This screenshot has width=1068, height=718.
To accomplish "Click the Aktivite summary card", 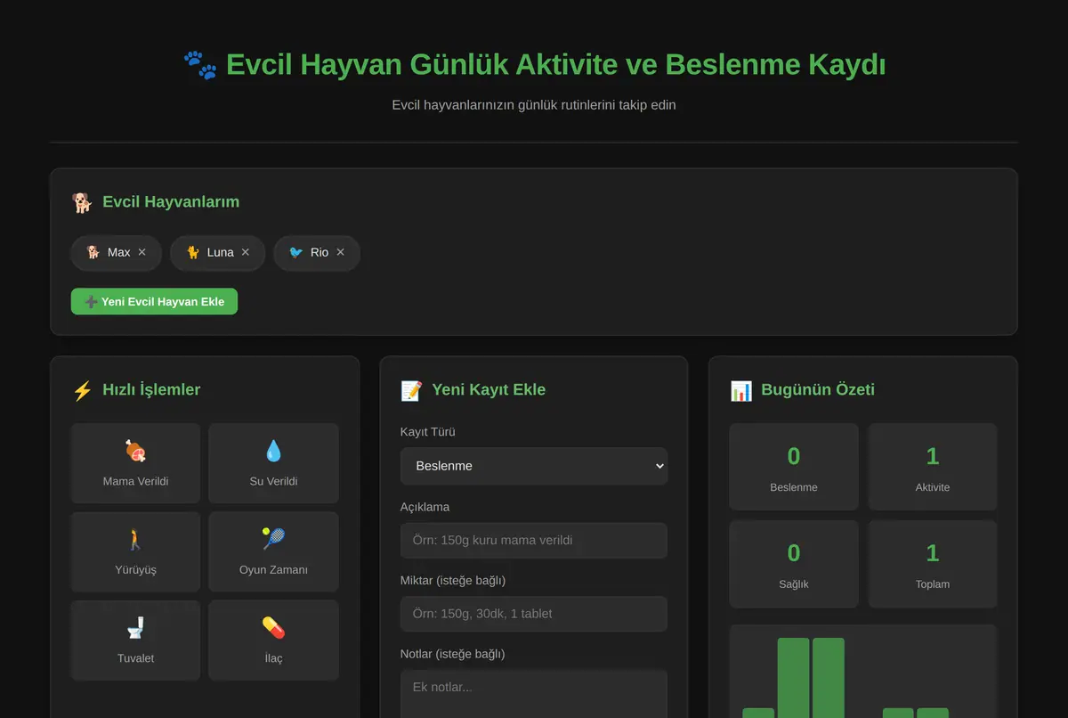I will pos(933,467).
